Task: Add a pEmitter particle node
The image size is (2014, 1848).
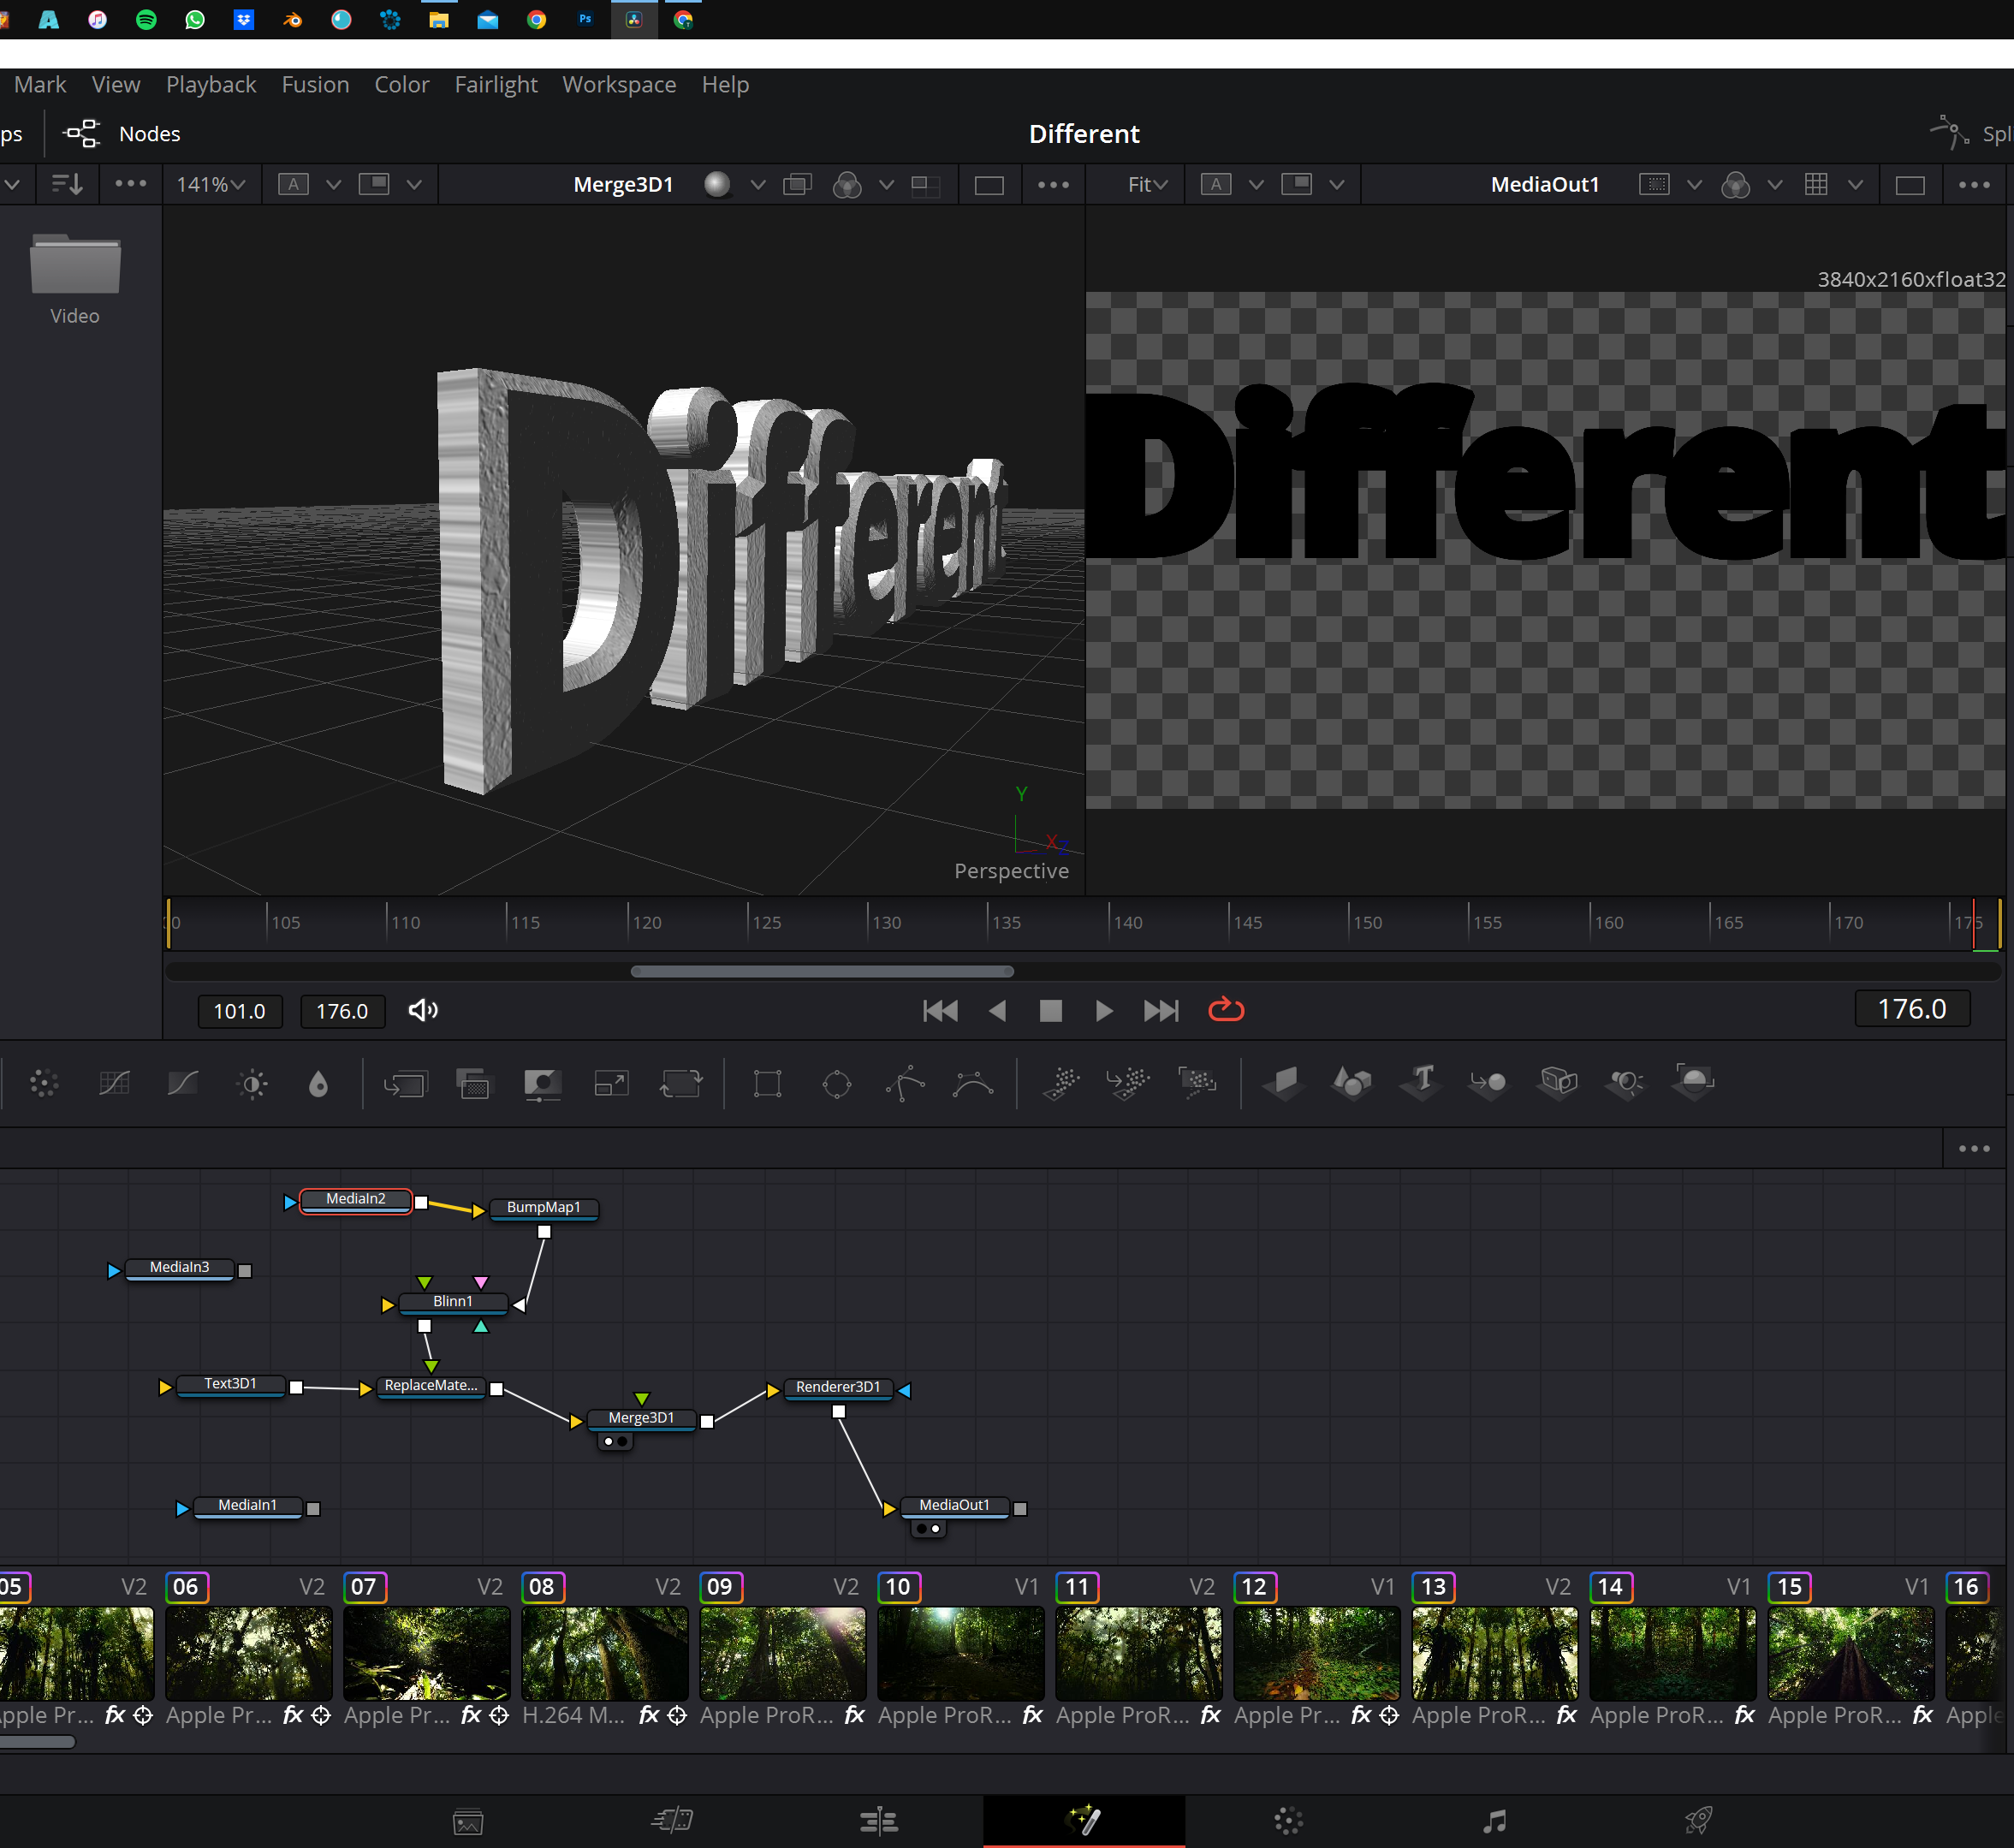Action: (1061, 1083)
